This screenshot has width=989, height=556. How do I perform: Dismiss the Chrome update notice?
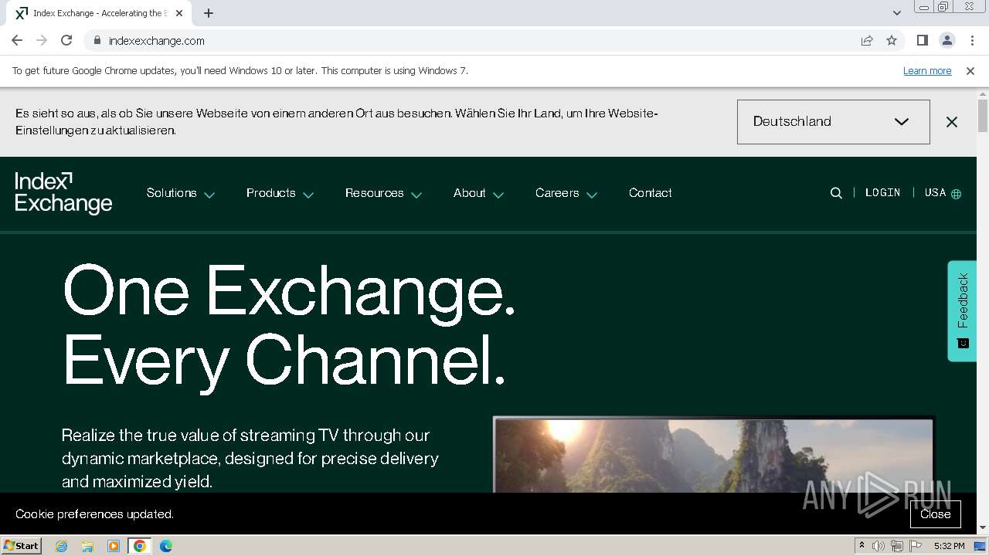pyautogui.click(x=970, y=71)
